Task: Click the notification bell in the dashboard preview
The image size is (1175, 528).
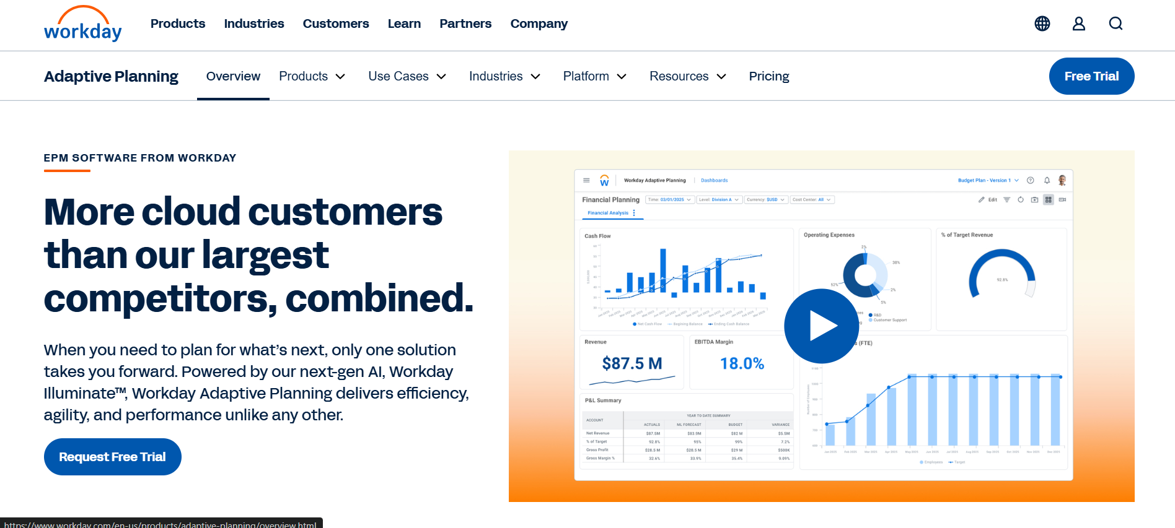Action: click(1047, 180)
